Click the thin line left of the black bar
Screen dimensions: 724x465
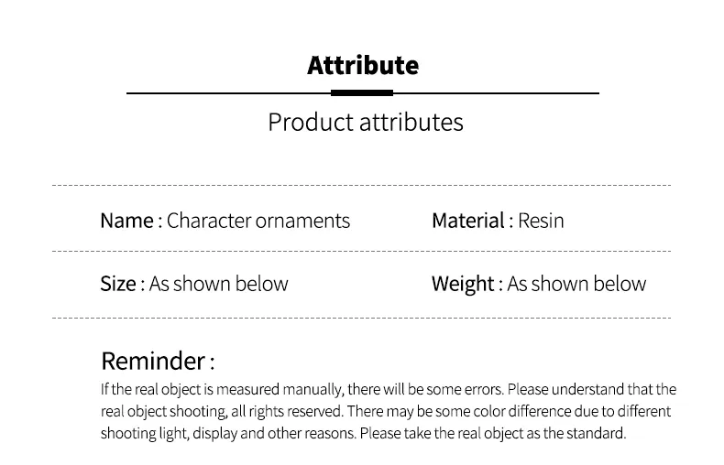pos(228,93)
